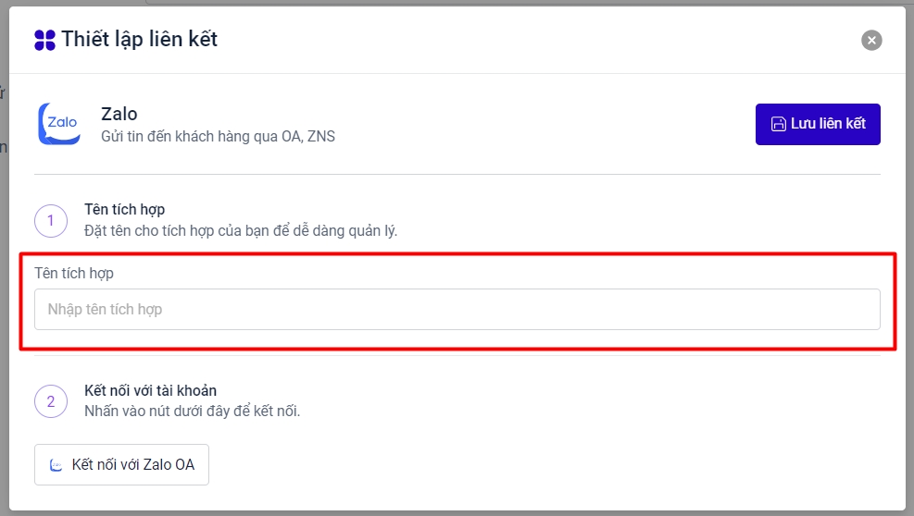
Task: Click the bold Zalo heading text
Action: (119, 115)
